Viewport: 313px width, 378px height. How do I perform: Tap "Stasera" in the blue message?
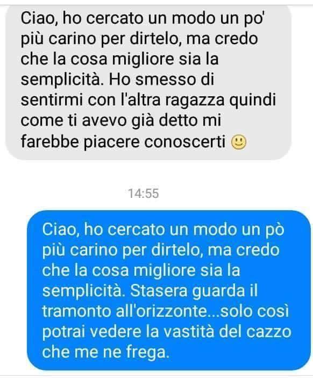pyautogui.click(x=159, y=291)
